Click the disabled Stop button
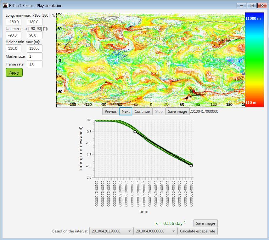This screenshot has height=240, width=269. click(159, 111)
